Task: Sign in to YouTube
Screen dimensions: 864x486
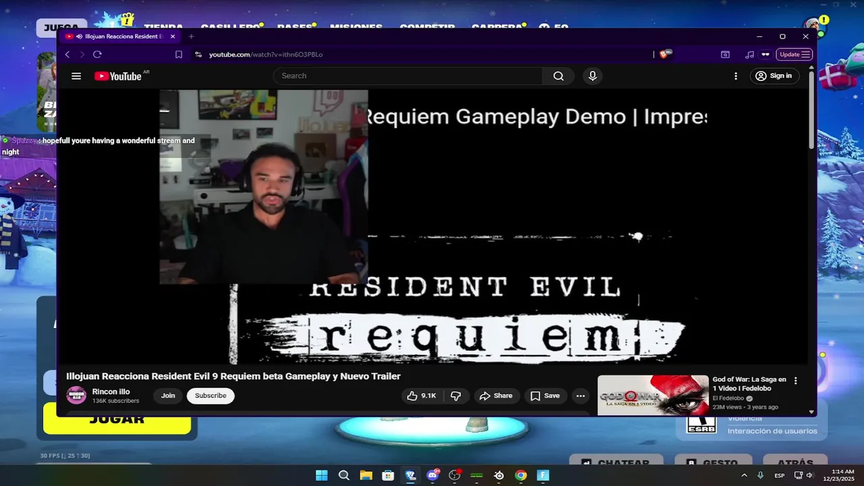Action: pos(774,76)
